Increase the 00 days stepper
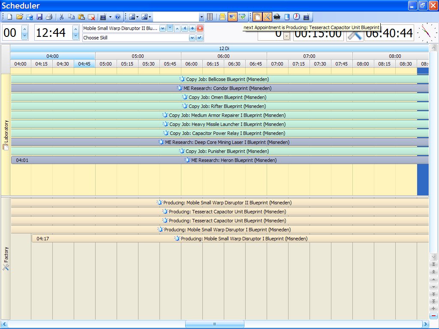This screenshot has width=439, height=329. click(24, 29)
